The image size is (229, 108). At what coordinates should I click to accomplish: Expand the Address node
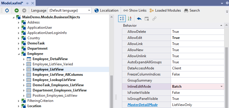[19, 23]
